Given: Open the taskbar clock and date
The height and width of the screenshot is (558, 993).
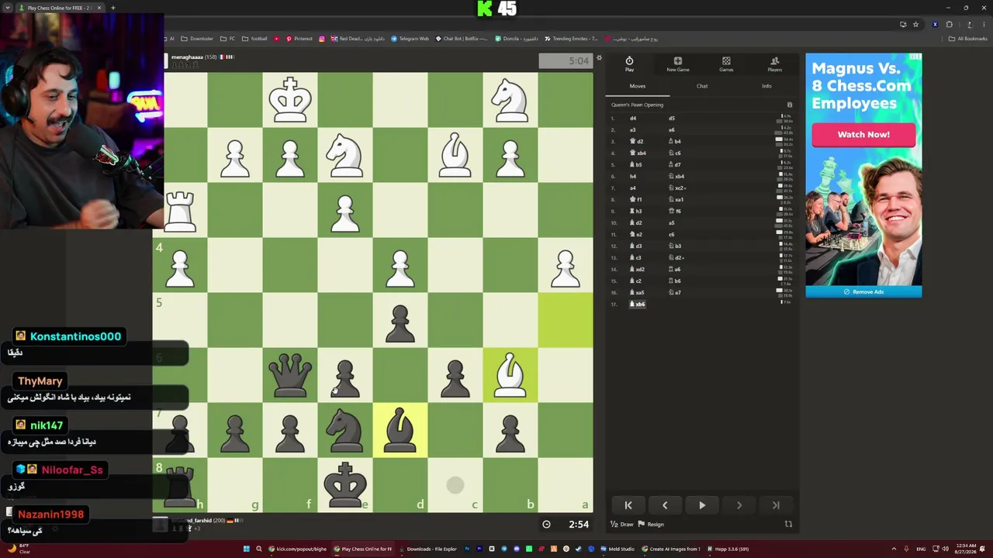Looking at the screenshot, I should coord(967,549).
